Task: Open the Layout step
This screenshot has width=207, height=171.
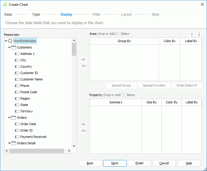Action: tap(126, 14)
